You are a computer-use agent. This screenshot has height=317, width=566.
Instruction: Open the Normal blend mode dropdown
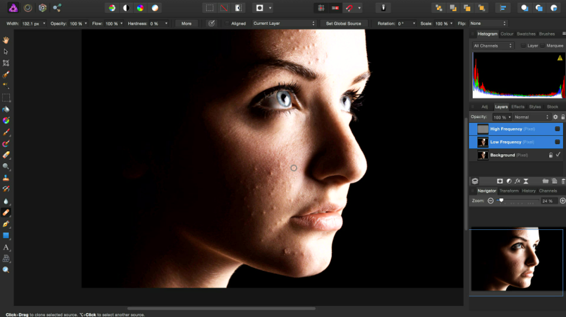tap(532, 117)
